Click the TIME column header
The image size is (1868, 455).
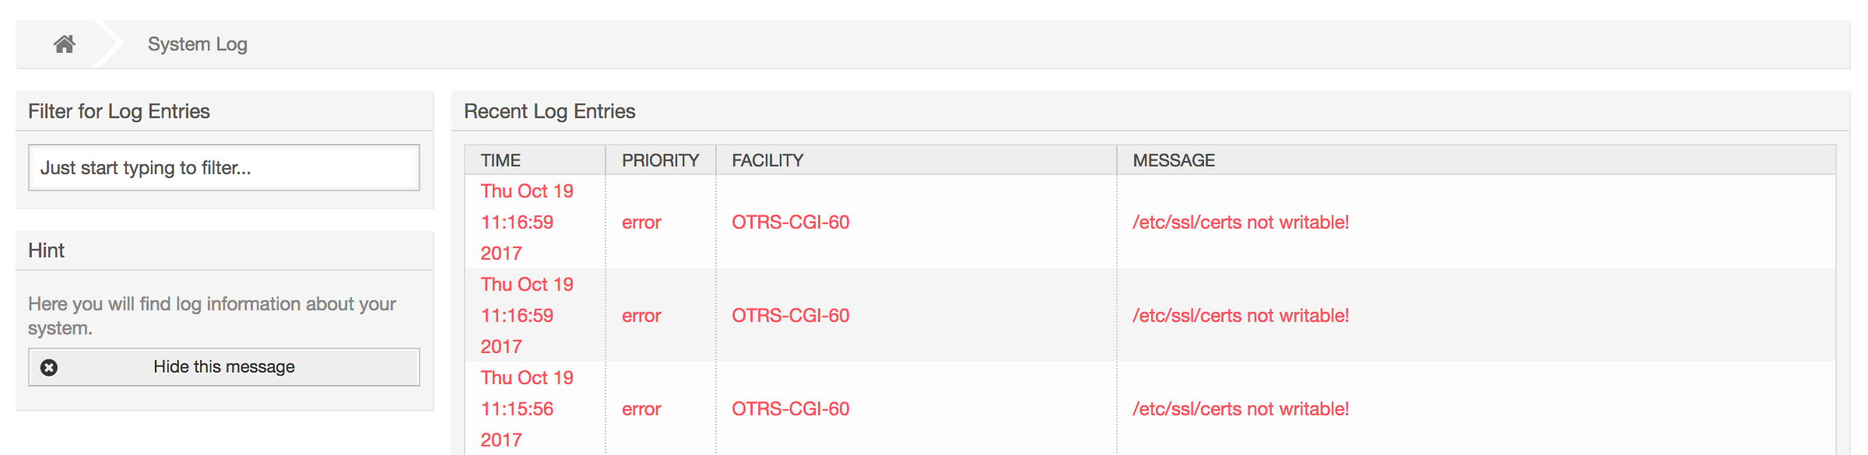[500, 160]
